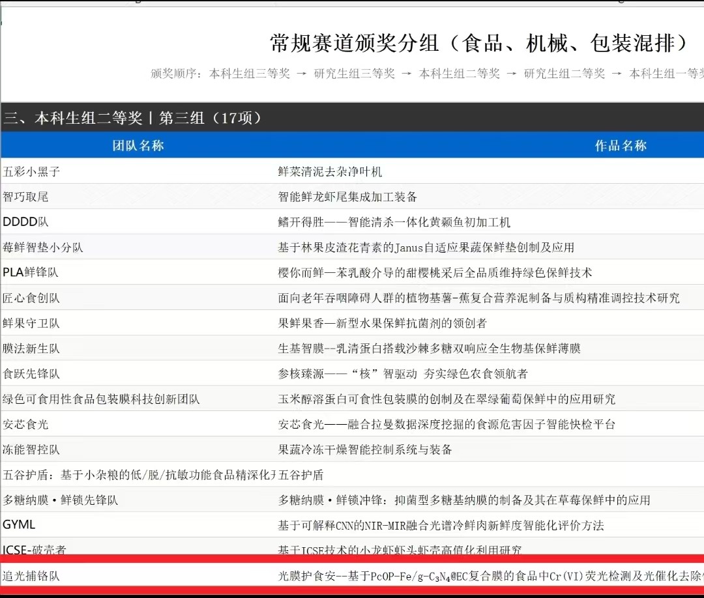Select work cell about 可解释CNN的NIR-MIR融合光谱
The width and height of the screenshot is (704, 598).
click(441, 525)
